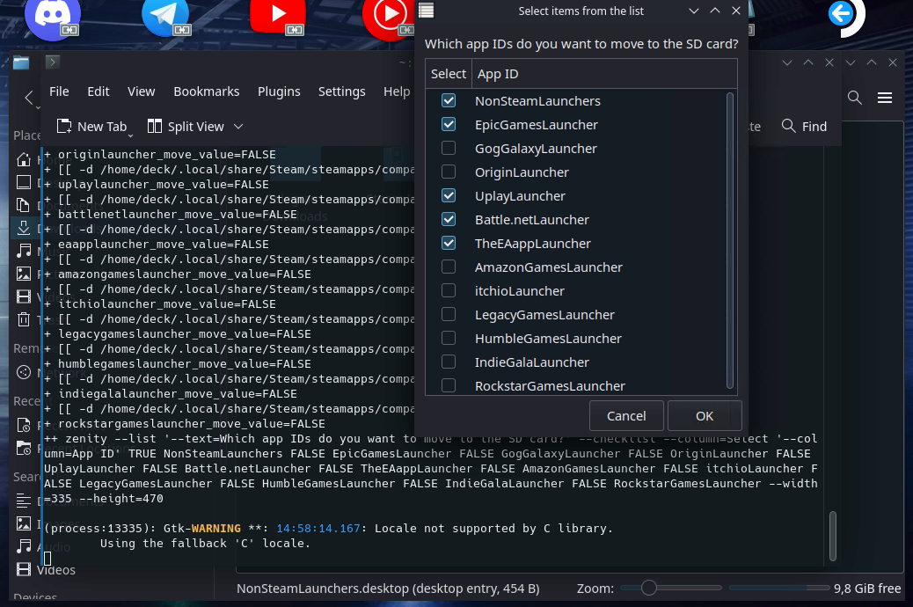Enable the GogGalaxyLauncher checkbox
Viewport: 913px width, 607px height.
(x=449, y=148)
